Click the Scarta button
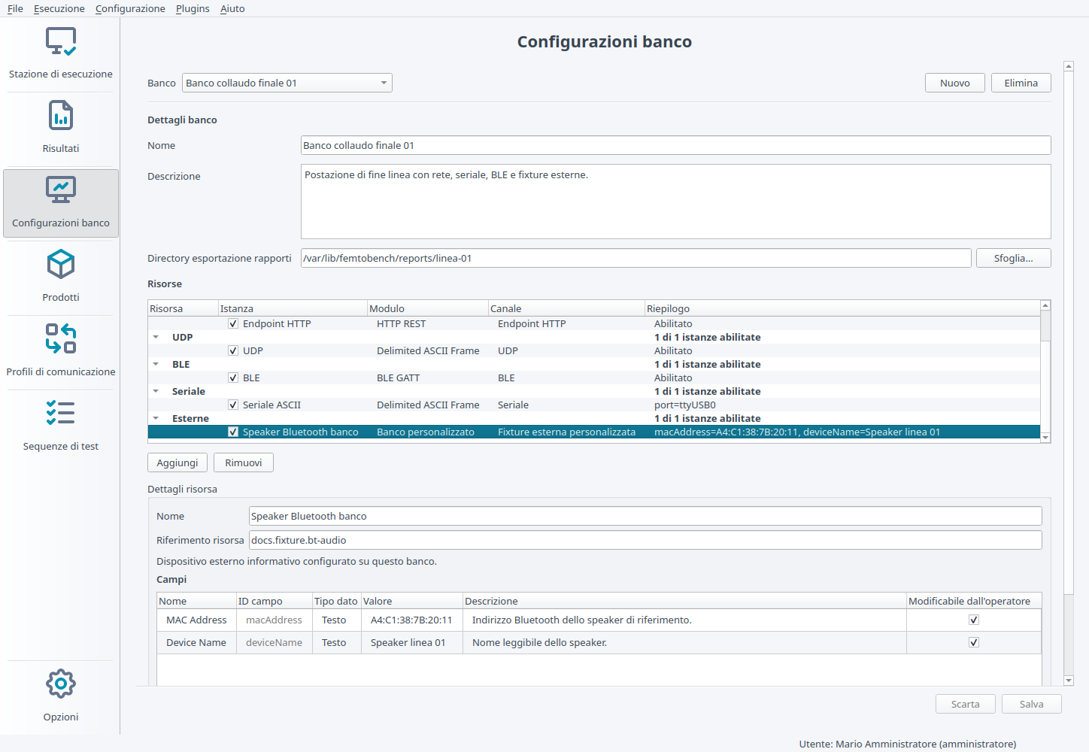 (966, 704)
